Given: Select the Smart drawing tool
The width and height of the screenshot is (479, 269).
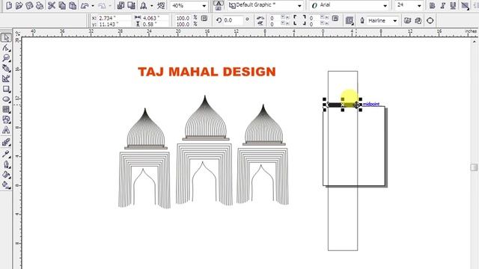Looking at the screenshot, I should (x=6, y=78).
